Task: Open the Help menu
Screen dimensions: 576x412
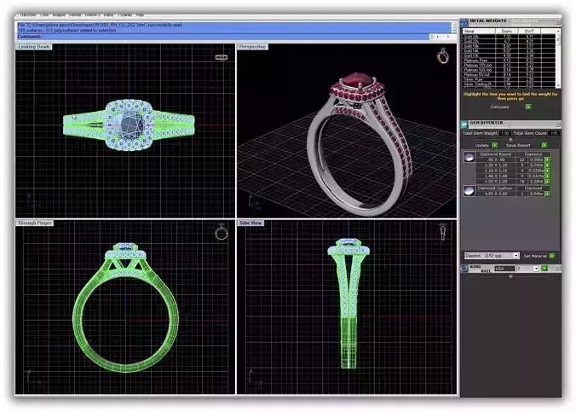Action: [140, 15]
